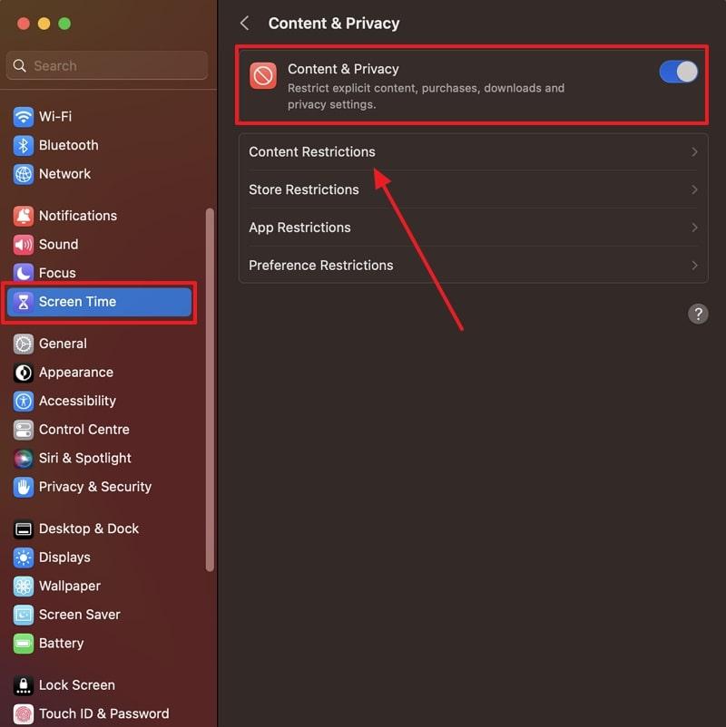This screenshot has height=727, width=726.
Task: Click the Sound speaker icon
Action: click(24, 245)
